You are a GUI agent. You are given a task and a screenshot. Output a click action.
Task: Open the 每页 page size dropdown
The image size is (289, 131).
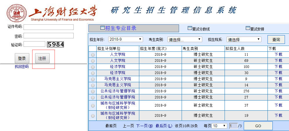point(219,126)
